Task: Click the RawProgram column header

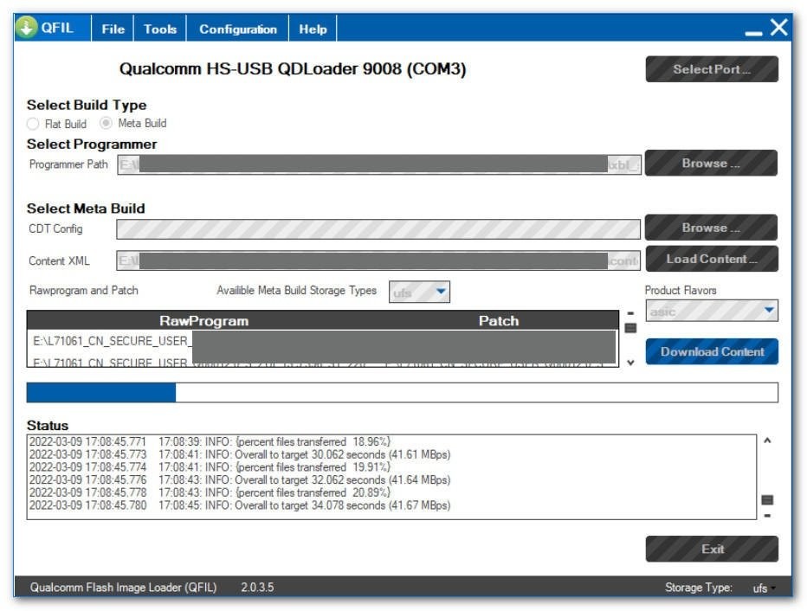Action: (x=203, y=320)
